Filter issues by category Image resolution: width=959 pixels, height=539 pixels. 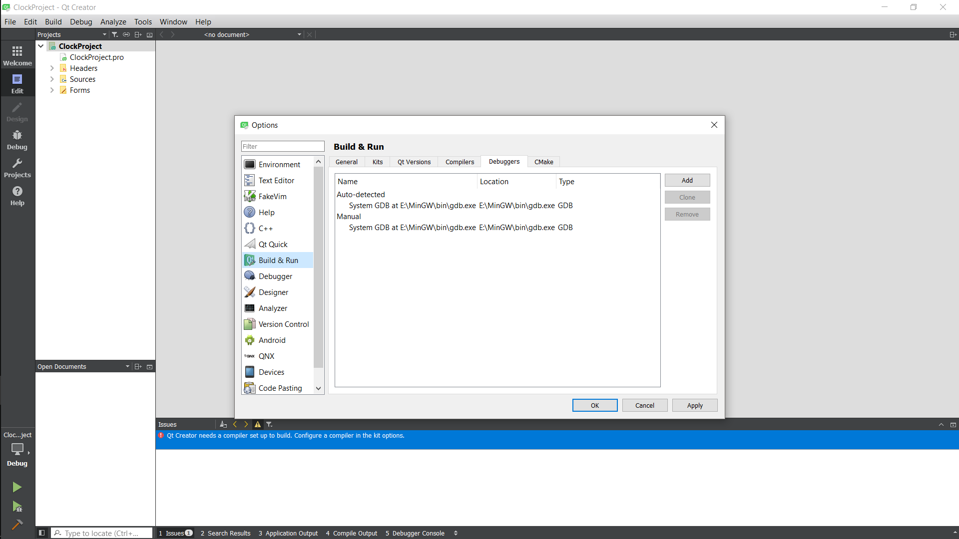pyautogui.click(x=269, y=424)
